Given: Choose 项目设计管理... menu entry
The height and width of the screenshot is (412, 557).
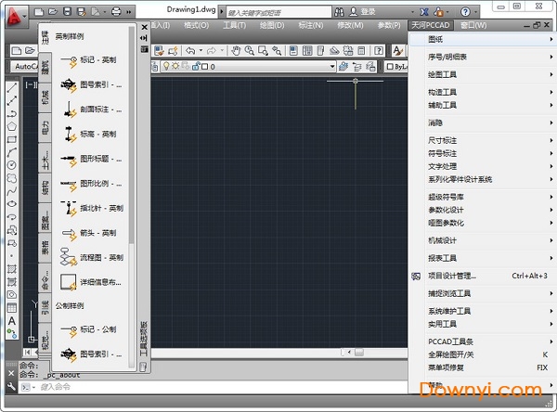Looking at the screenshot, I should pos(482,276).
